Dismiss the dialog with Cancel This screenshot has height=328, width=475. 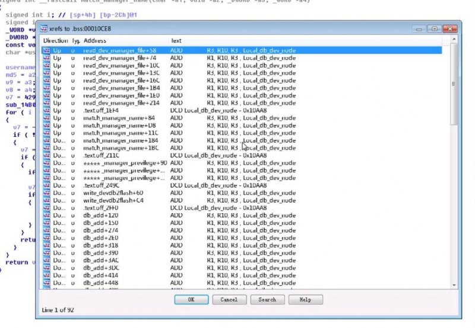(x=229, y=300)
